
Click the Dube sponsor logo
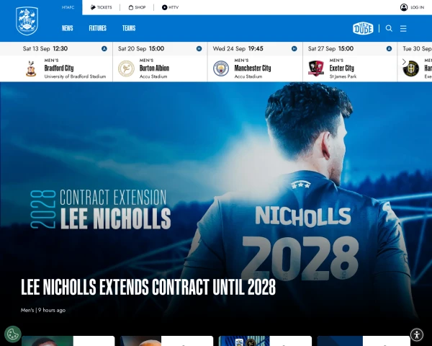[x=363, y=28]
